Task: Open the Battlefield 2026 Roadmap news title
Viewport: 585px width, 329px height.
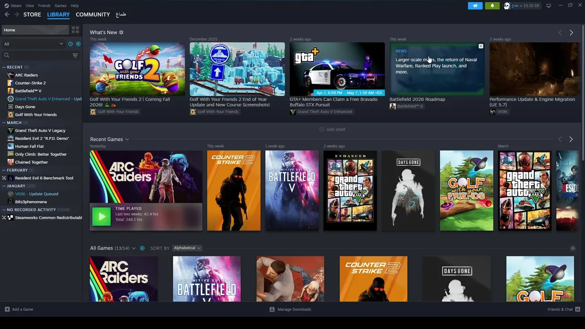Action: (x=417, y=99)
